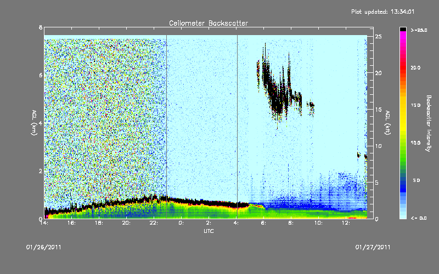Image resolution: width=439 pixels, height=274 pixels.
Task: Click the 10 kft tick label on right axis
Action: pos(378,146)
